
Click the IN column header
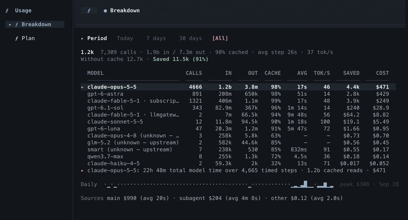coord(228,73)
